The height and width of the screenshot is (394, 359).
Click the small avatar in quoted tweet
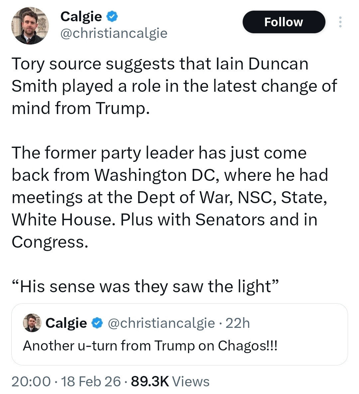[32, 323]
